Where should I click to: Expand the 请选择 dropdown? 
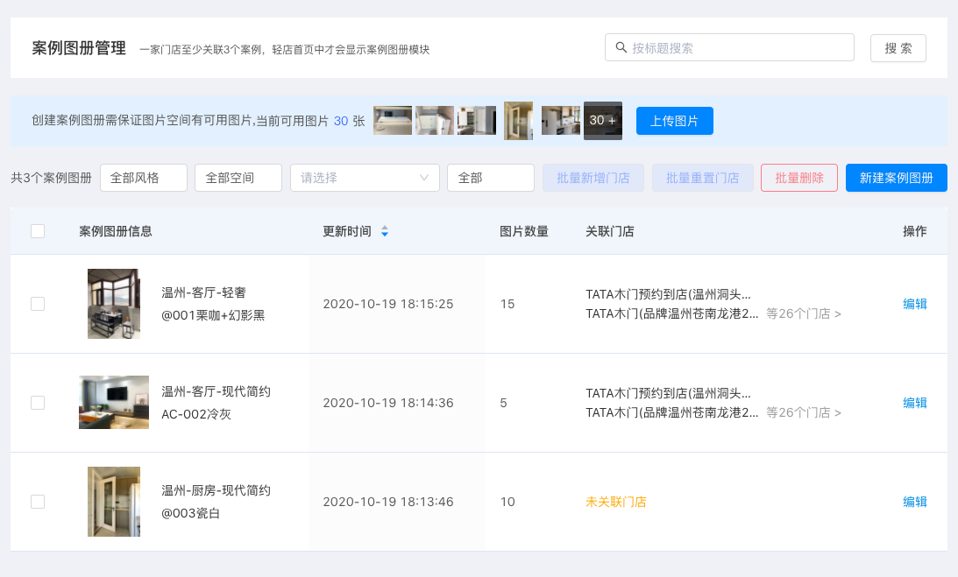365,178
